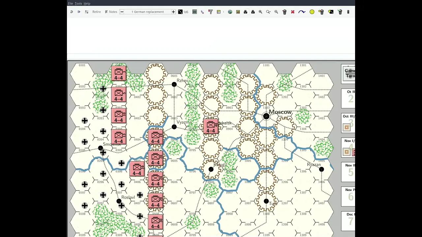Click turn 5 box on turn track
Viewport: 422px width, 237px height.
(x=348, y=172)
